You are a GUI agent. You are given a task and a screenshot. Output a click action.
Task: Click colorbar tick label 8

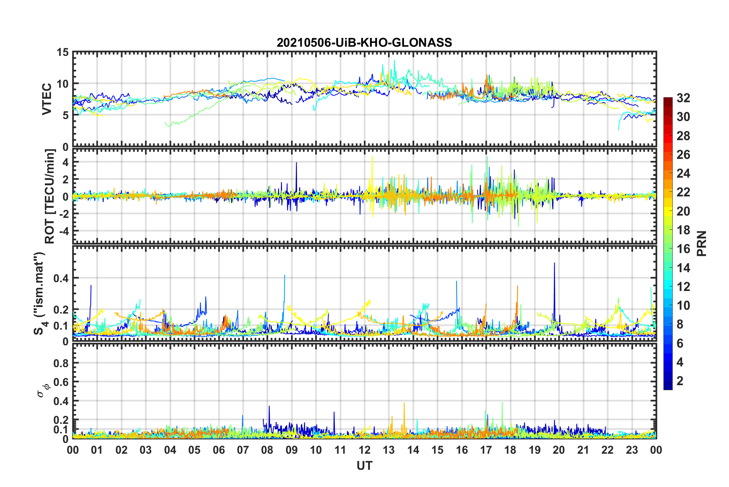(680, 324)
